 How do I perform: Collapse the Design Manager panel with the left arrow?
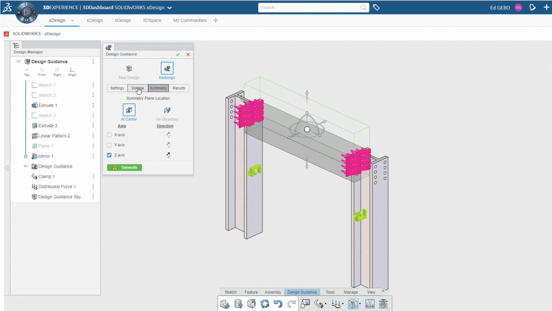click(6, 168)
